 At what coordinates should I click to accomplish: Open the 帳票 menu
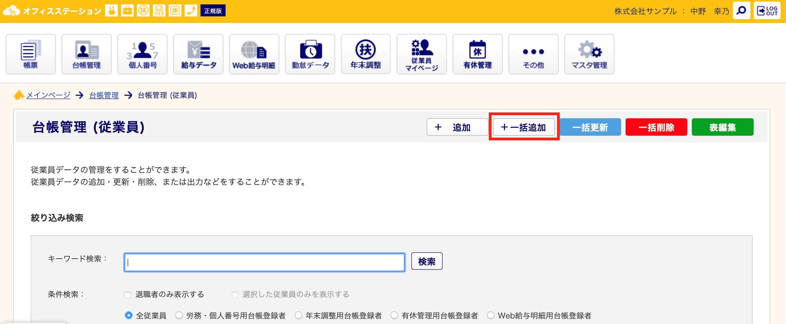pos(30,54)
